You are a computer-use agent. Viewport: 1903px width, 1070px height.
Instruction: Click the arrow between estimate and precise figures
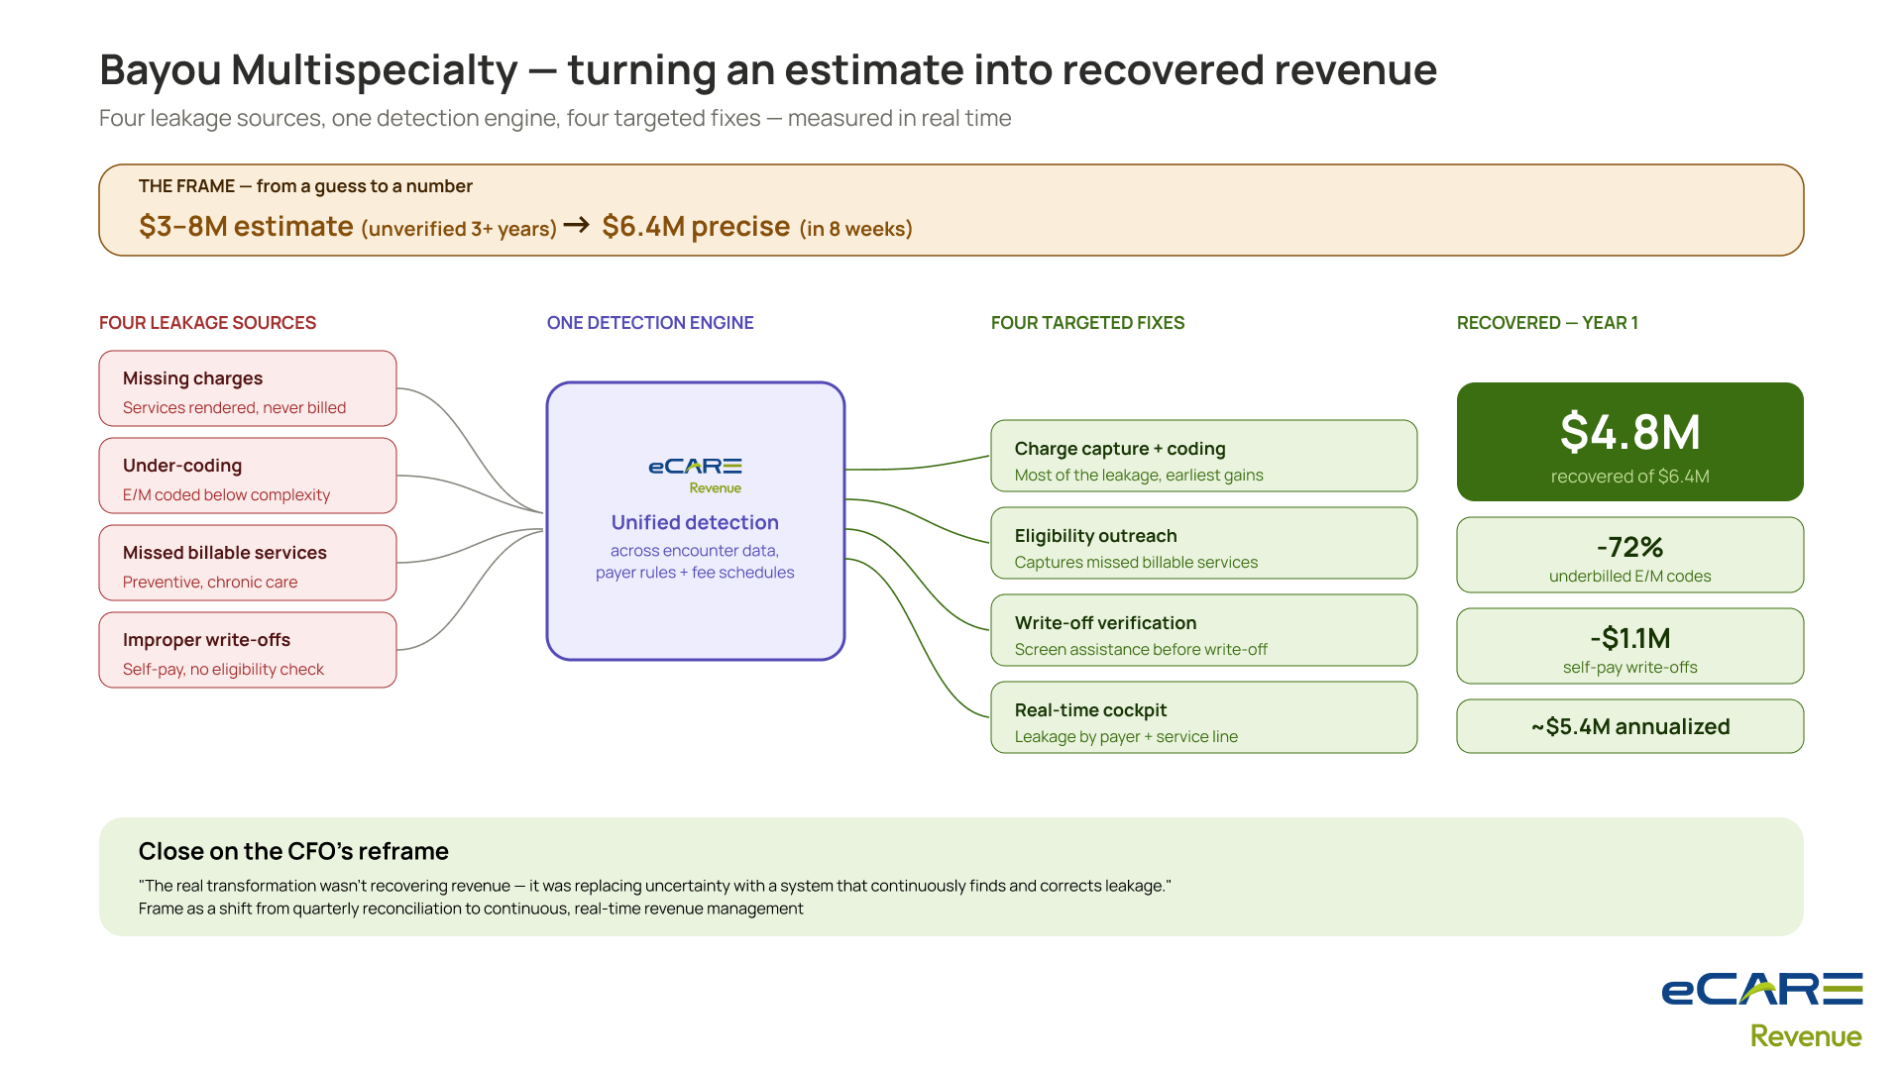tap(577, 226)
